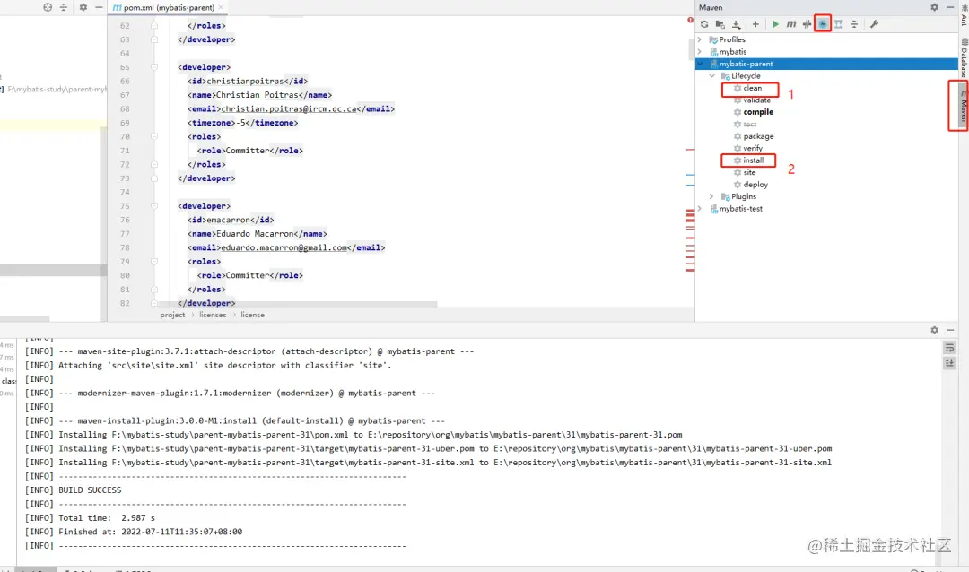
Task: Select the validate lifecycle goal
Action: 756,100
